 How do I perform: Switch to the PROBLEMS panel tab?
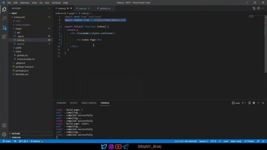point(61,103)
